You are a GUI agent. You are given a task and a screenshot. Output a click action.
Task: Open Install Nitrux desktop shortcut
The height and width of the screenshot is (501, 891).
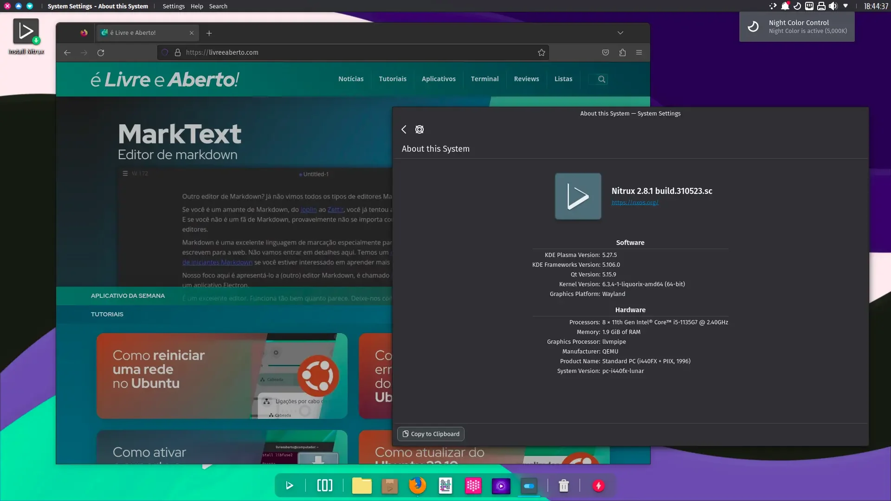coord(26,36)
